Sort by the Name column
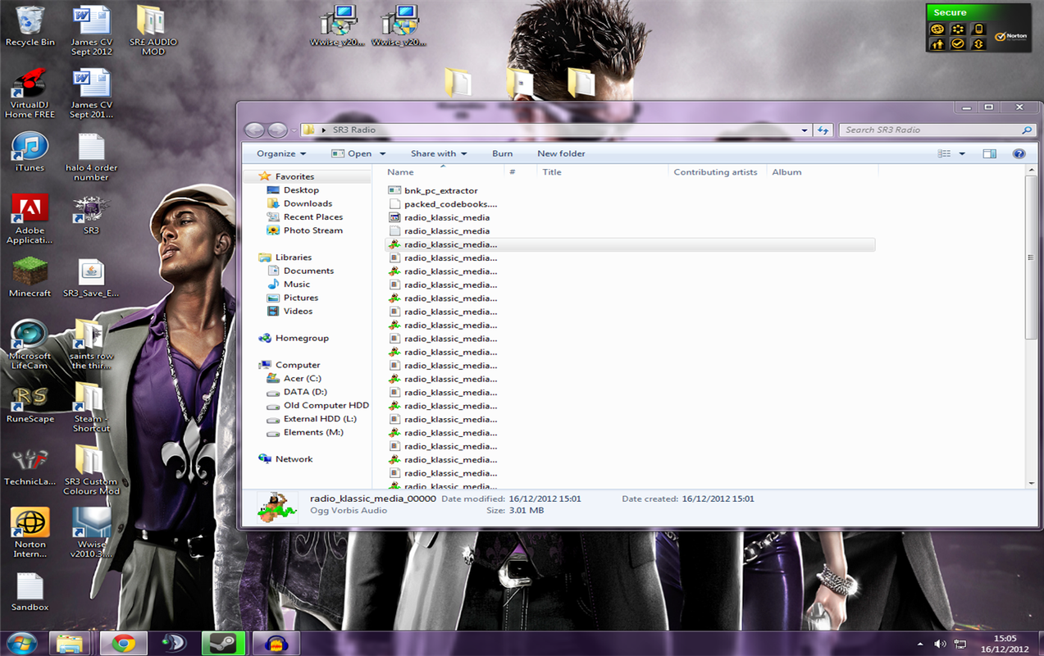This screenshot has width=1044, height=656. [x=443, y=172]
